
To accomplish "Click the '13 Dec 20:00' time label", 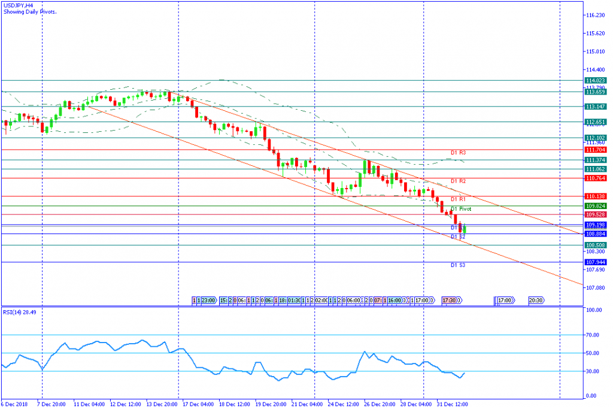I will 162,404.
